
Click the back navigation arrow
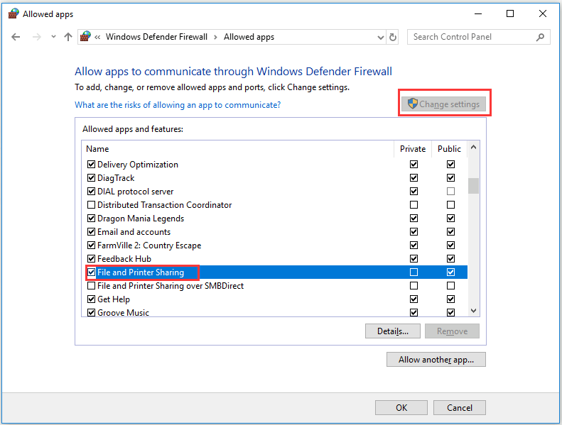16,37
